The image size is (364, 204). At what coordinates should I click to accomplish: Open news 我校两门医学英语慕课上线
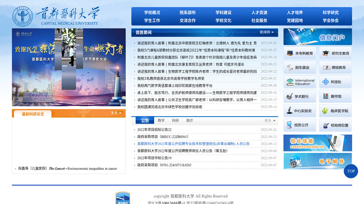[x=175, y=86]
